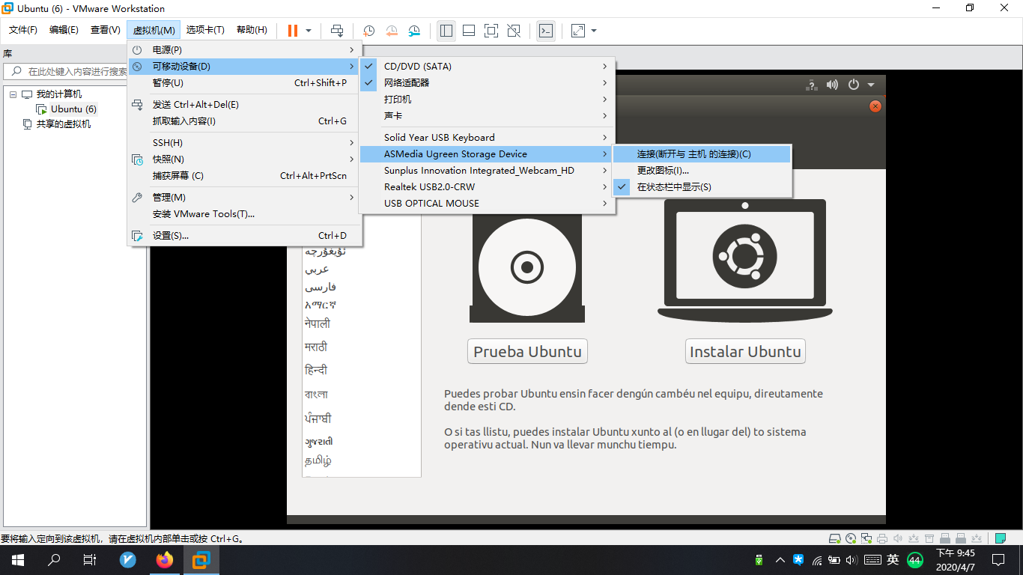Open the snapshot manager toolbar icon
Screen dimensions: 1023x575
point(414,31)
